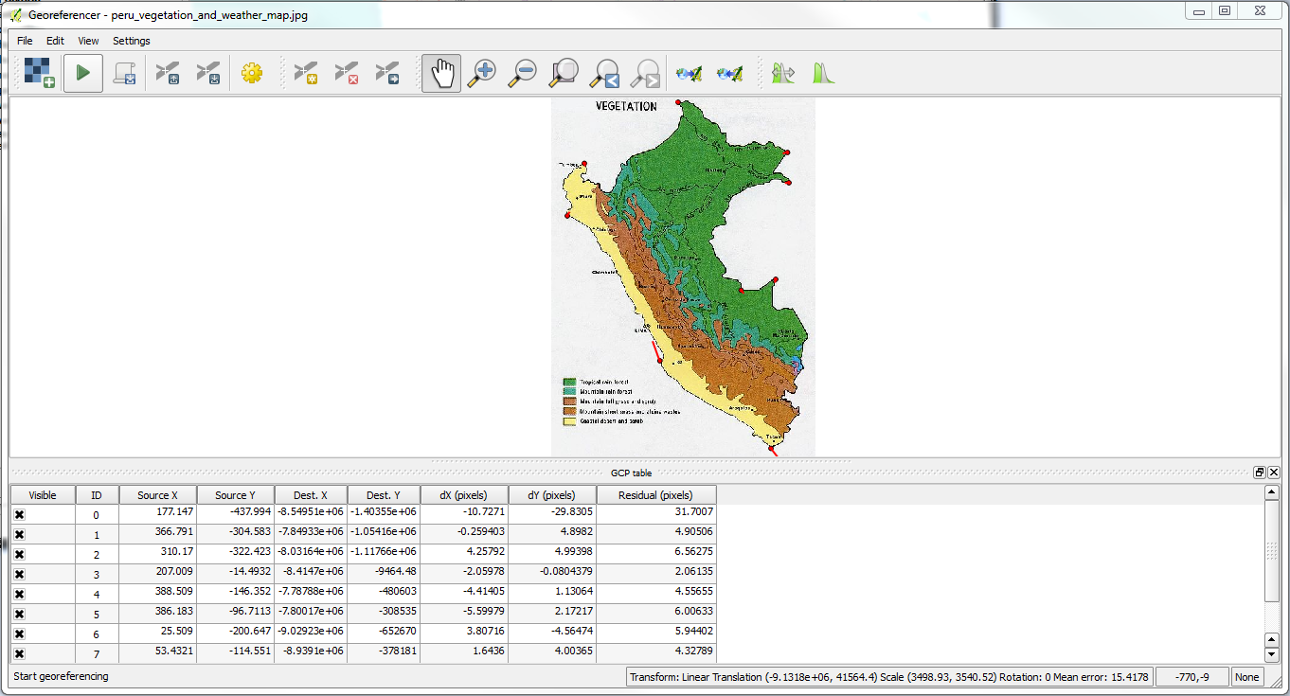Click the Source X column header

(x=157, y=495)
